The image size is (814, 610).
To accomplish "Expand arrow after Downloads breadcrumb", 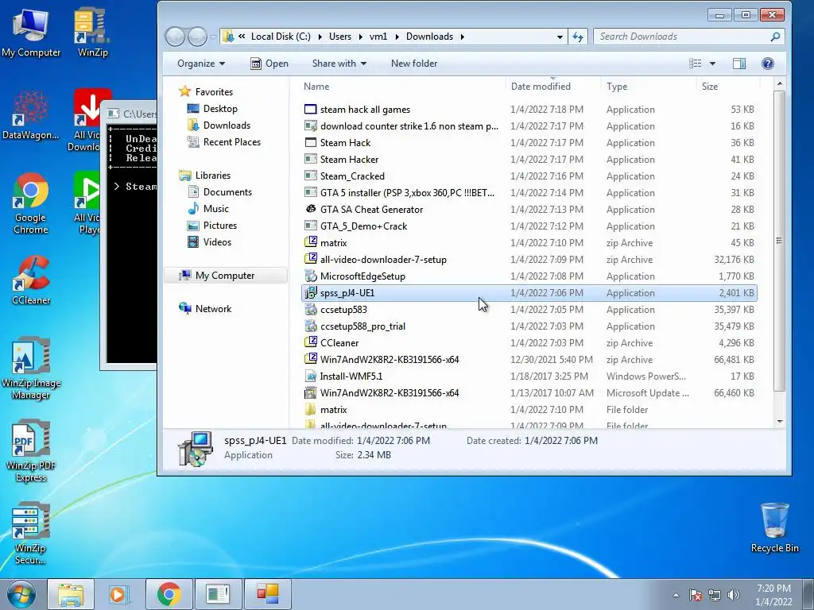I will tap(462, 37).
